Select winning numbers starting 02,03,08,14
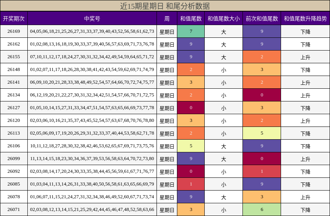 pos(92,171)
